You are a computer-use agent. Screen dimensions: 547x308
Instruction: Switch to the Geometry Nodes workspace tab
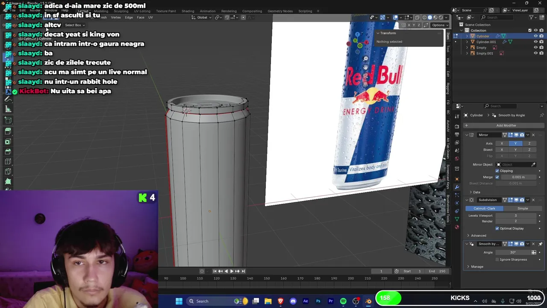tap(280, 11)
